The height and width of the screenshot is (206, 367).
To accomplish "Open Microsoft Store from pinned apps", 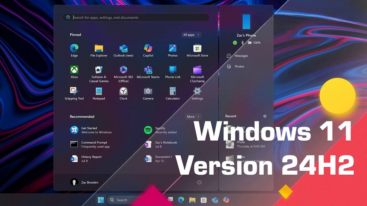I will point(197,51).
